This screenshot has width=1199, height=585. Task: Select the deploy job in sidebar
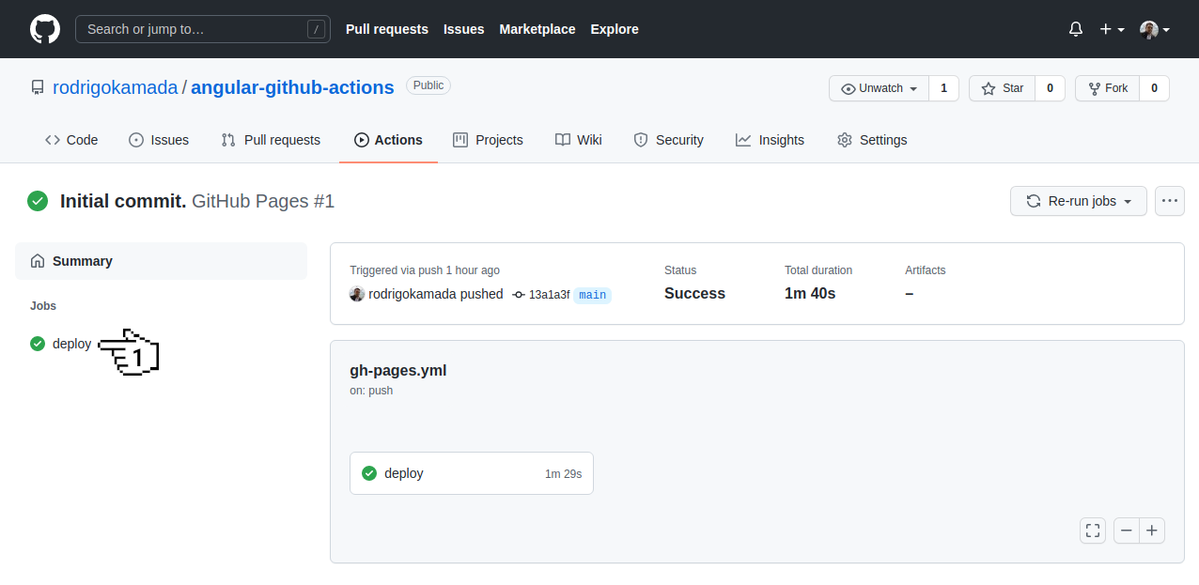pyautogui.click(x=71, y=344)
